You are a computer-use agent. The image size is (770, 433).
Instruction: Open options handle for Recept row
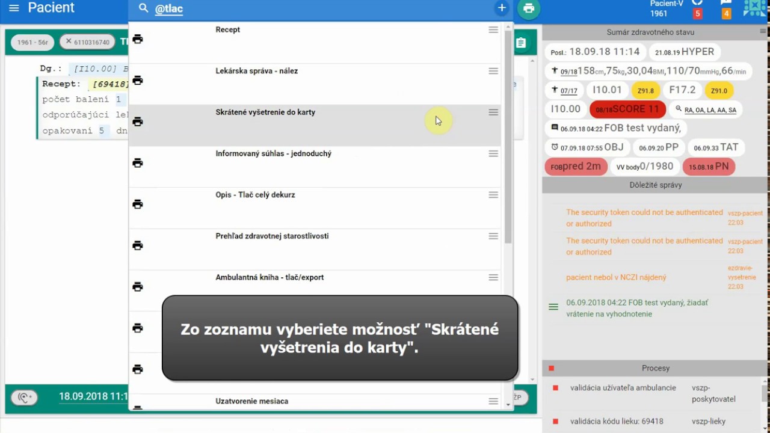[x=493, y=29]
